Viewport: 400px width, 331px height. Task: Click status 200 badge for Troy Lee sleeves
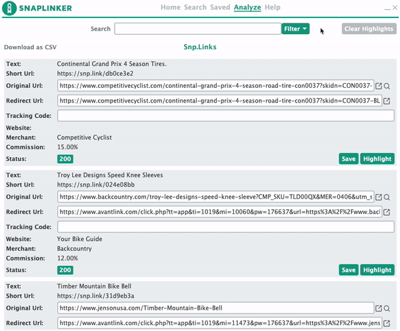point(65,270)
